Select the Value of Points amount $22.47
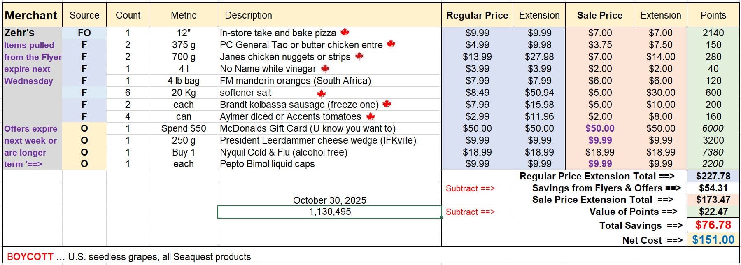The image size is (741, 265). click(x=713, y=212)
